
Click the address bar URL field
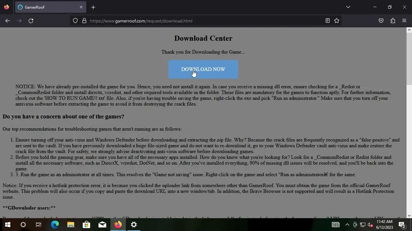coord(206,21)
